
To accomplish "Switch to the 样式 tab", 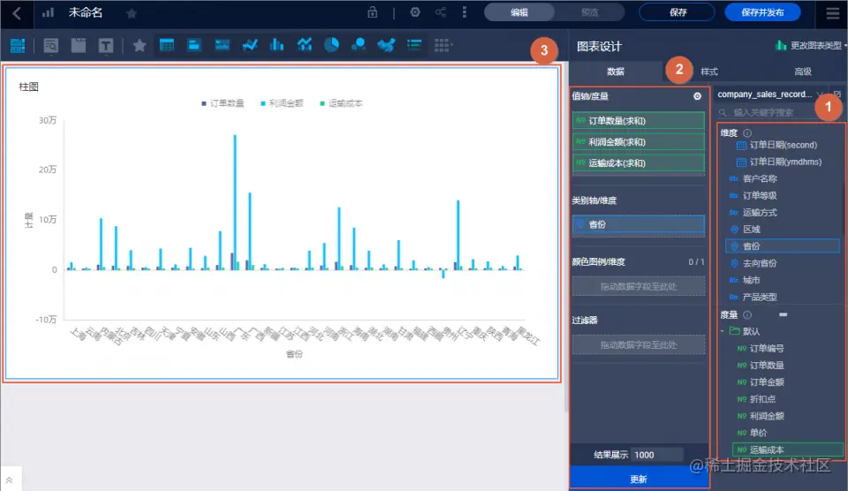I will (709, 72).
